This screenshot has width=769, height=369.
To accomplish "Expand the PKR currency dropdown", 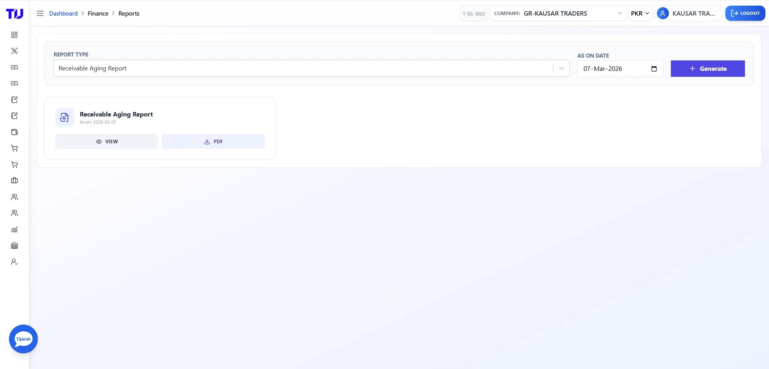I will [x=640, y=13].
